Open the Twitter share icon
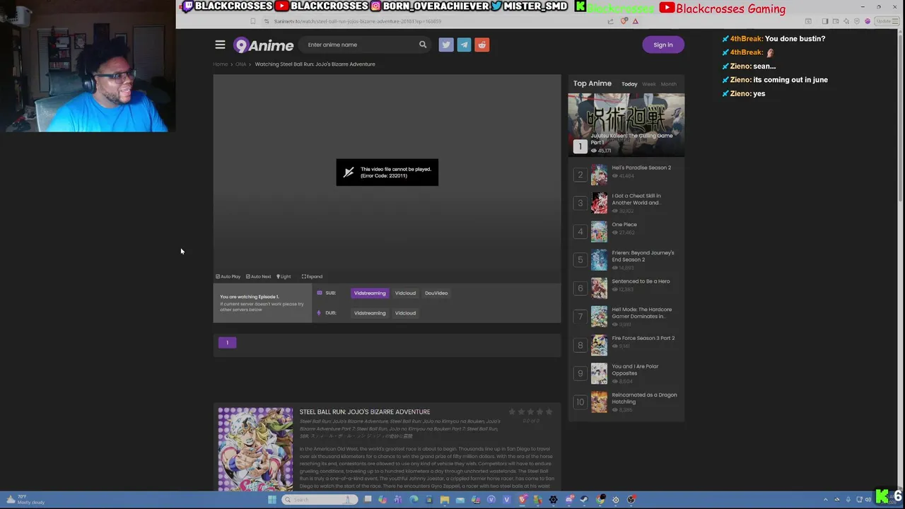Screen dimensions: 905x509 (x=445, y=45)
